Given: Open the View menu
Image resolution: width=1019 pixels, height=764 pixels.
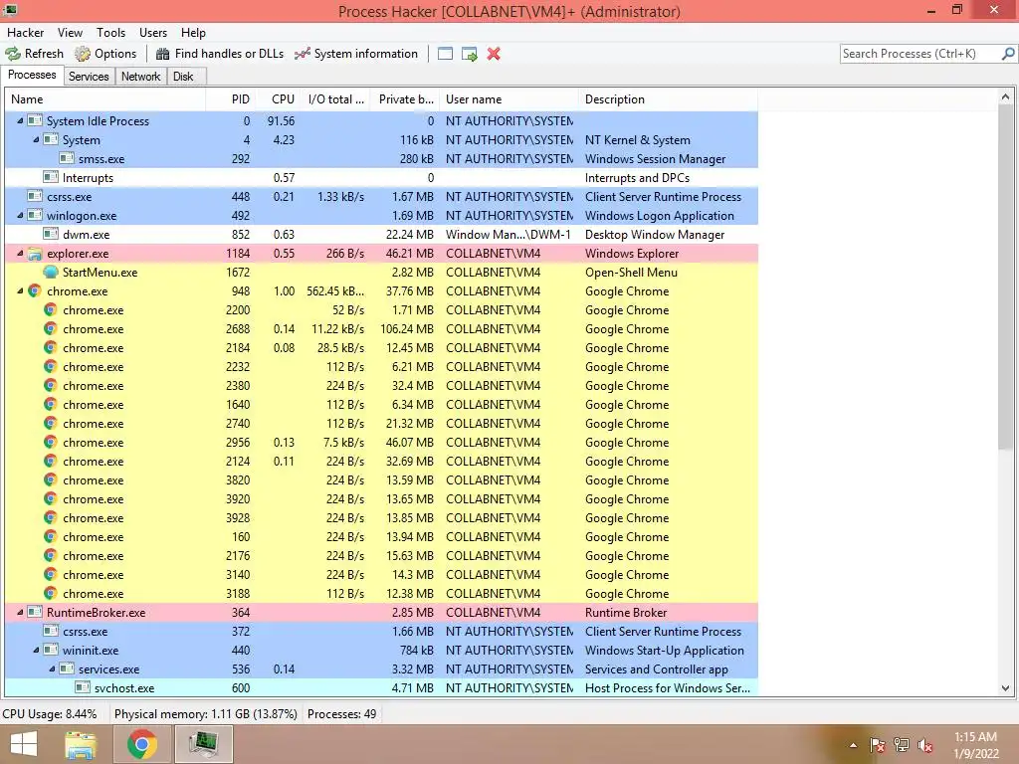Looking at the screenshot, I should 70,33.
